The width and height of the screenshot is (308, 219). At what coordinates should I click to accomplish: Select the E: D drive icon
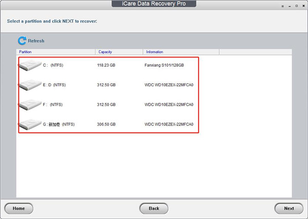coord(30,85)
